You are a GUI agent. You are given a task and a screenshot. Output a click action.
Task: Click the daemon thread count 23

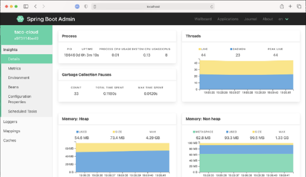(x=238, y=55)
